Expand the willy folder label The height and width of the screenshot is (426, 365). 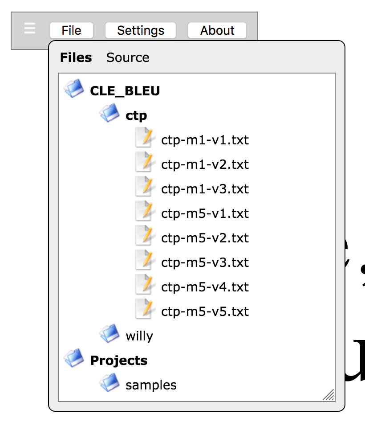(139, 336)
